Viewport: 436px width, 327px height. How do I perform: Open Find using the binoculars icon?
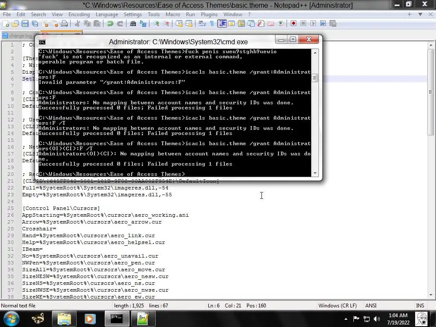click(x=133, y=24)
